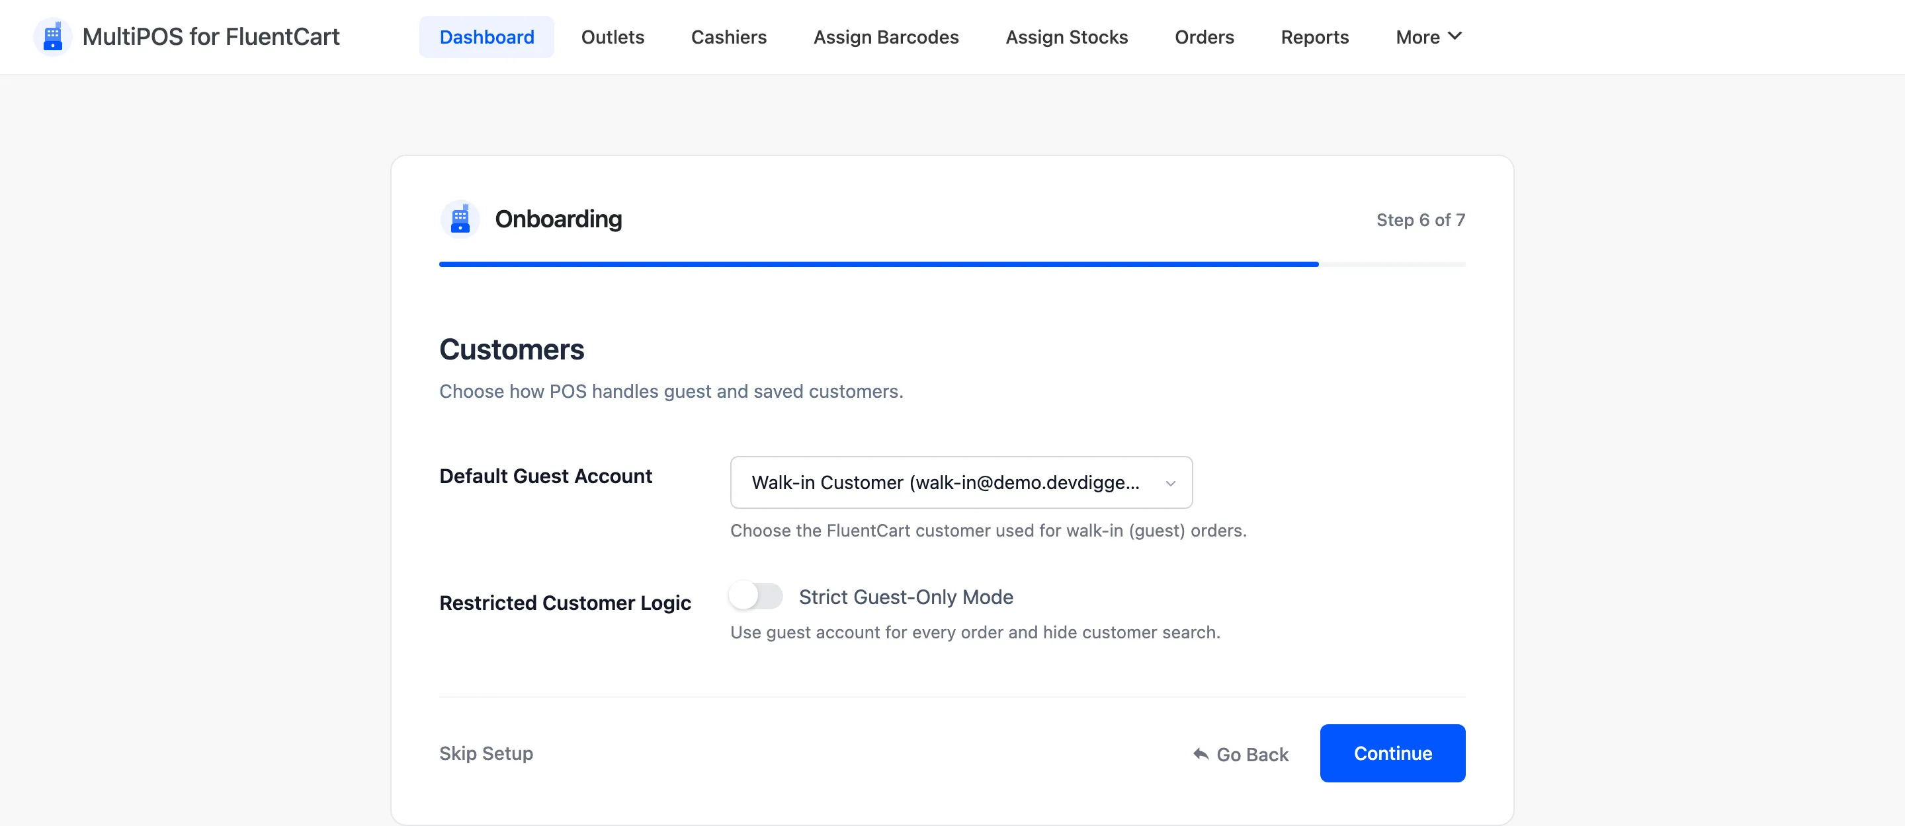Click the onboarding progress bar

pyautogui.click(x=952, y=264)
